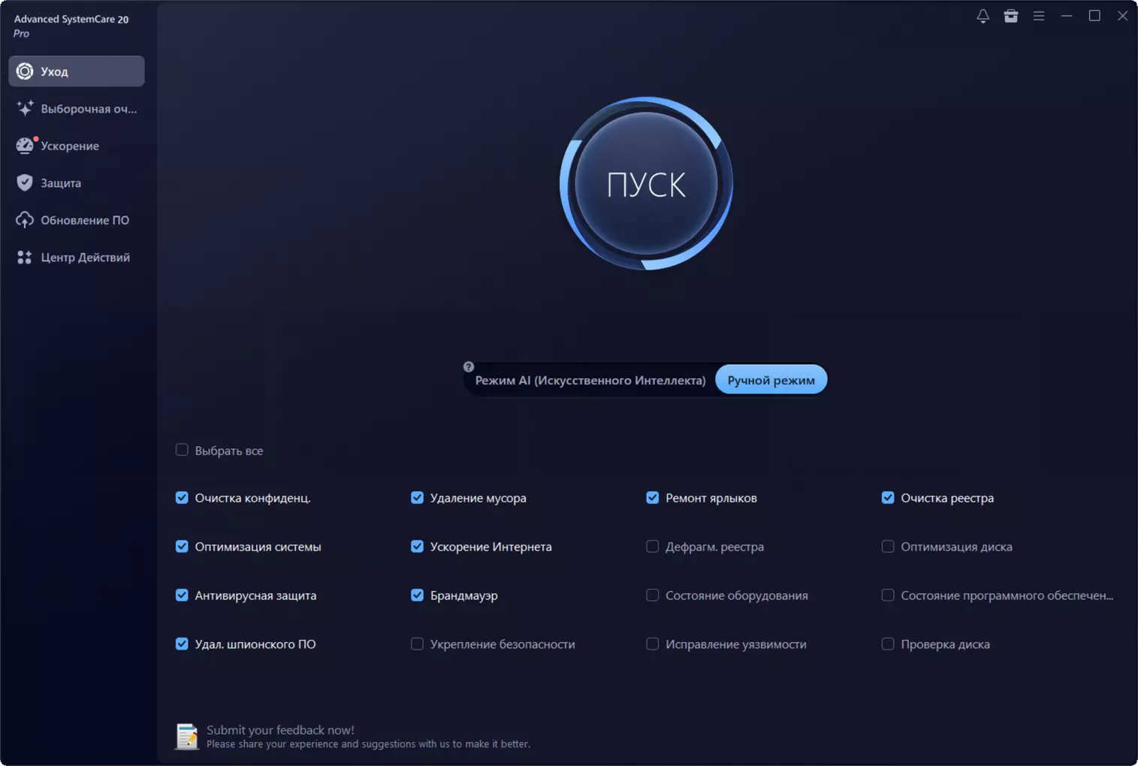The height and width of the screenshot is (766, 1138).
Task: Click the speedometer icon for Ускорение
Action: [25, 146]
